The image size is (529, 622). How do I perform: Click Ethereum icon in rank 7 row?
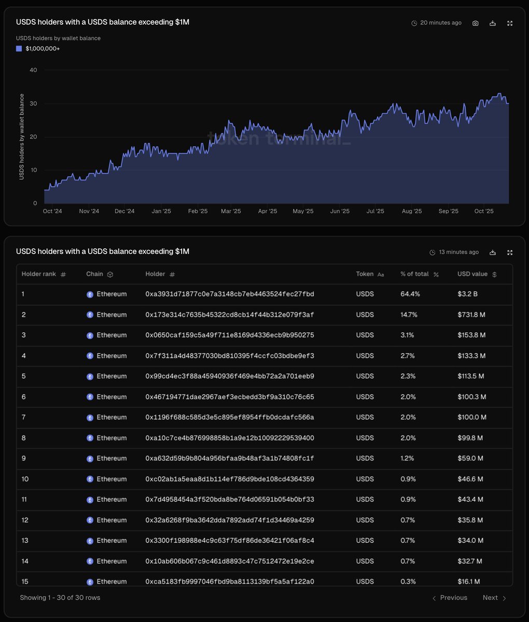point(90,417)
